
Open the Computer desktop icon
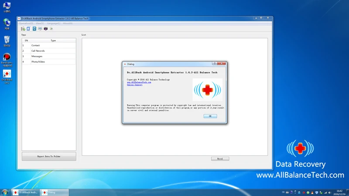tap(7, 7)
